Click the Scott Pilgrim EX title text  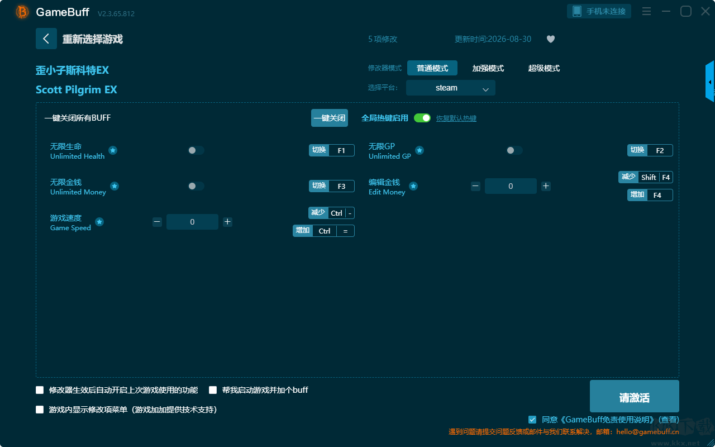pos(77,89)
